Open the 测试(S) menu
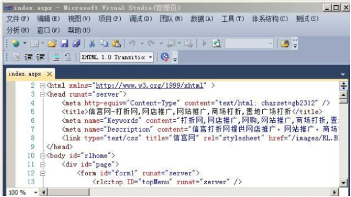Image resolution: width=351 pixels, height=197 pixels. [x=307, y=19]
